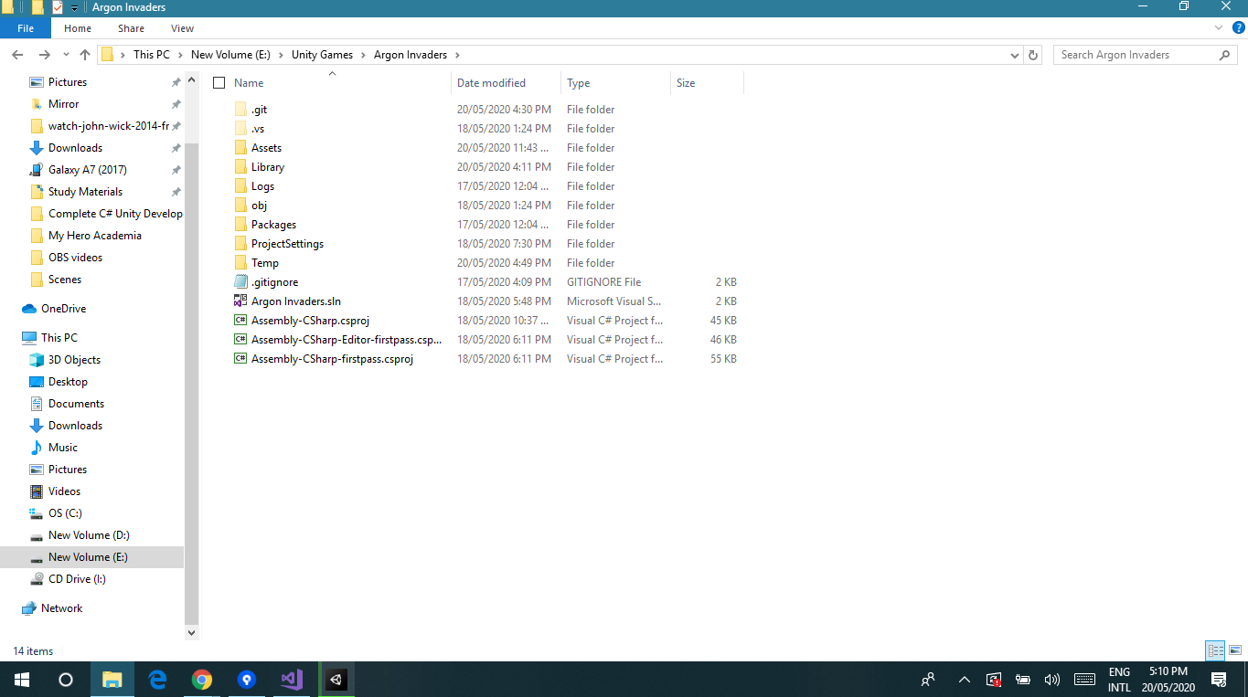Viewport: 1248px width, 697px height.
Task: Switch to details view layout icon
Action: [x=1215, y=650]
